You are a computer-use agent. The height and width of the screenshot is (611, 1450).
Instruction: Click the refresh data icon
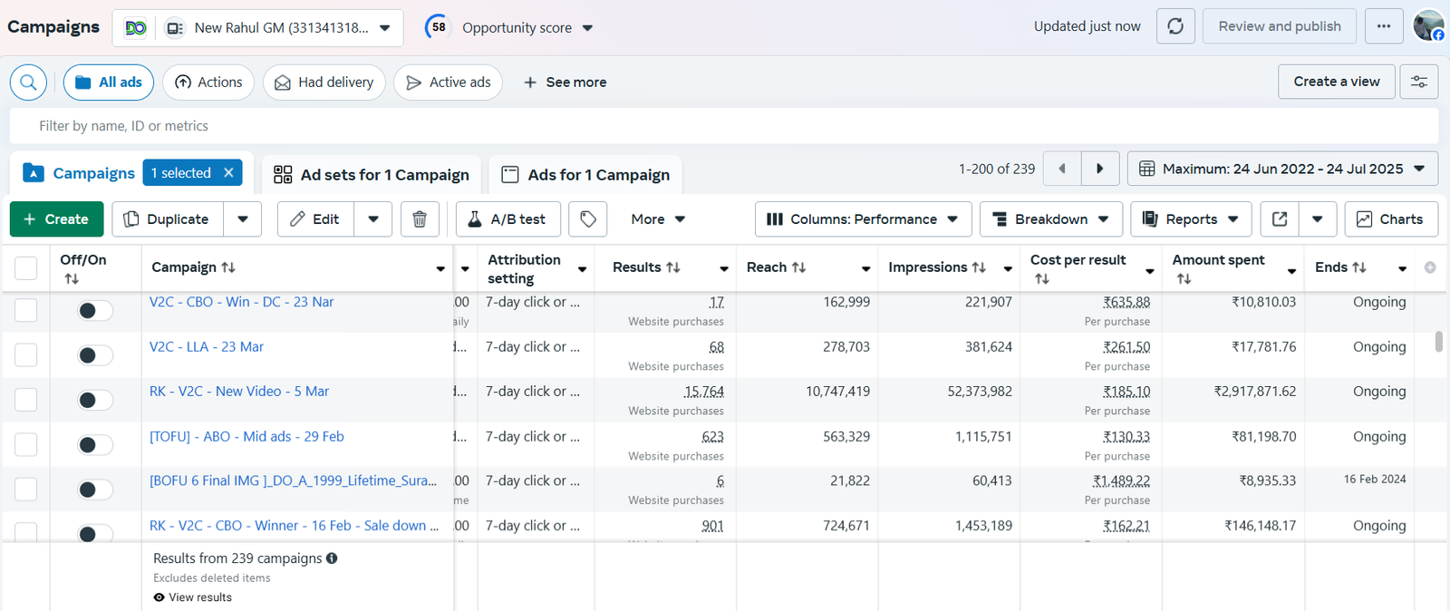coord(1175,26)
